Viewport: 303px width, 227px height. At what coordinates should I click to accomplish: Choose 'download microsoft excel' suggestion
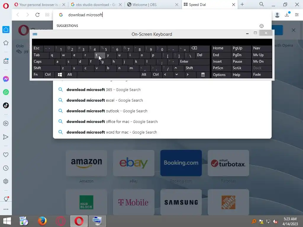pyautogui.click(x=162, y=100)
